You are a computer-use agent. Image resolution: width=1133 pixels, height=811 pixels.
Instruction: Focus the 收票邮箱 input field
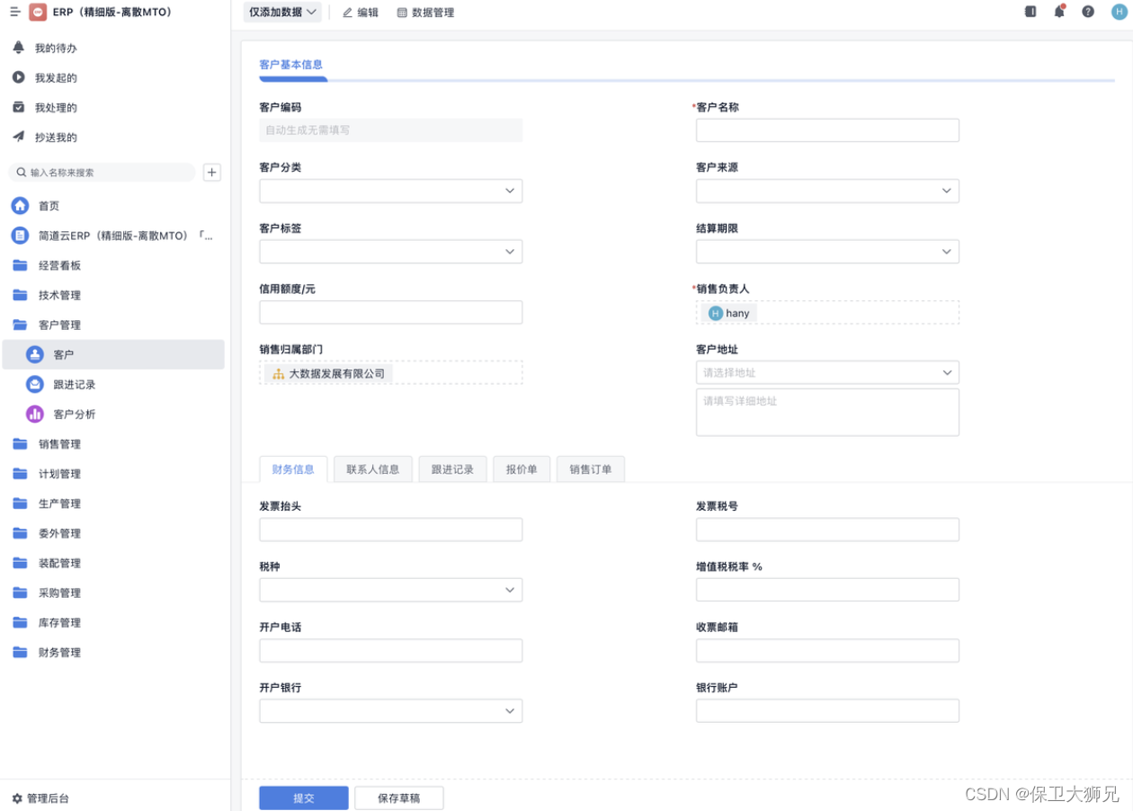pyautogui.click(x=827, y=651)
